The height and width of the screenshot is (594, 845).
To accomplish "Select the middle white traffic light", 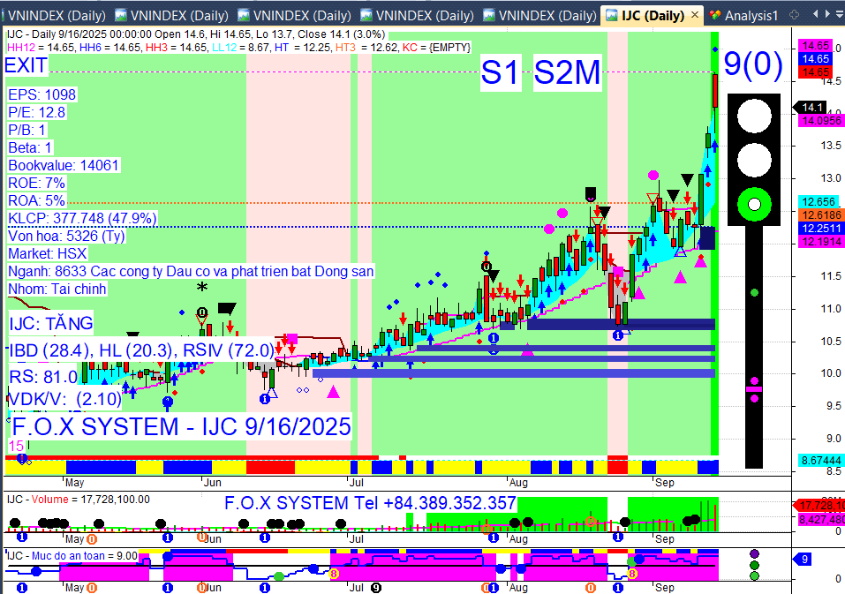I will coord(754,160).
